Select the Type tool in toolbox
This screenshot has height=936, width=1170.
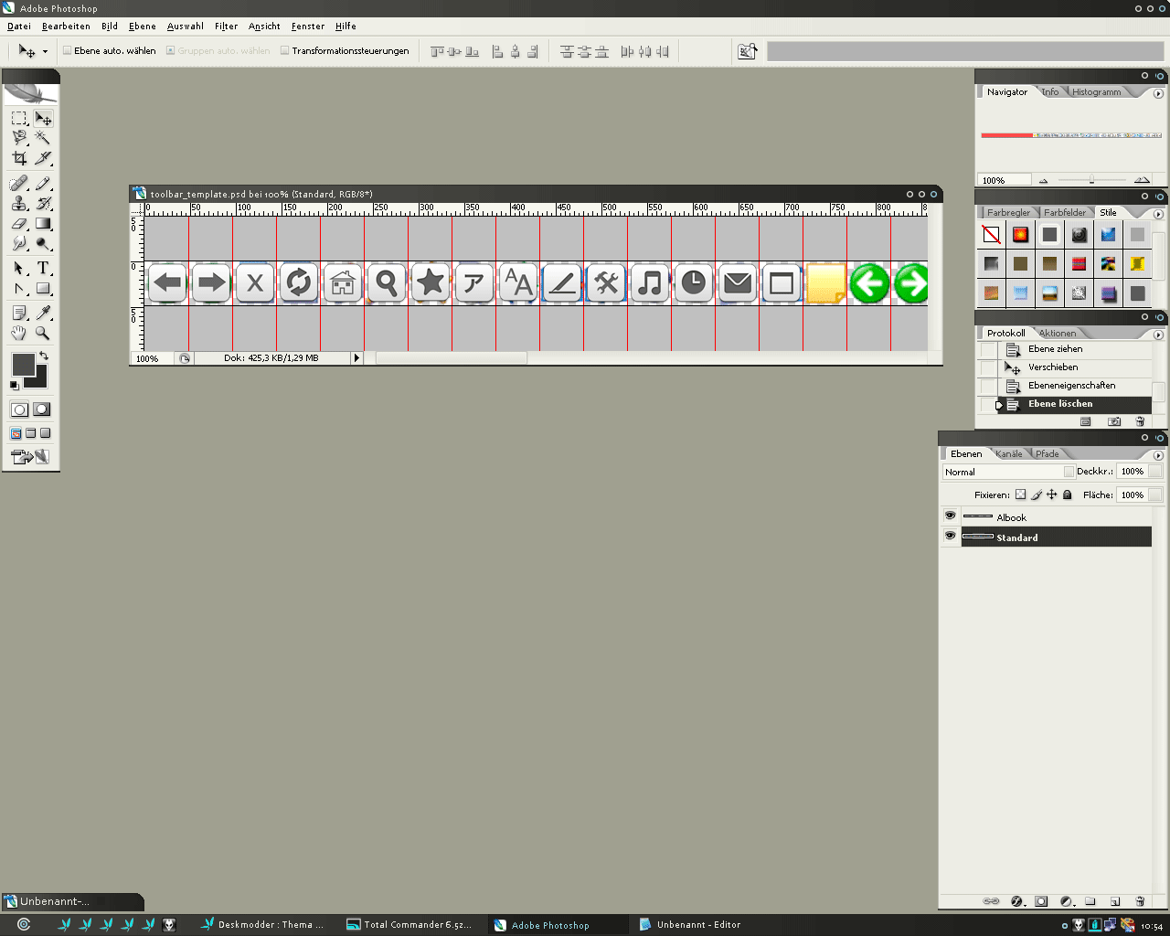[43, 269]
